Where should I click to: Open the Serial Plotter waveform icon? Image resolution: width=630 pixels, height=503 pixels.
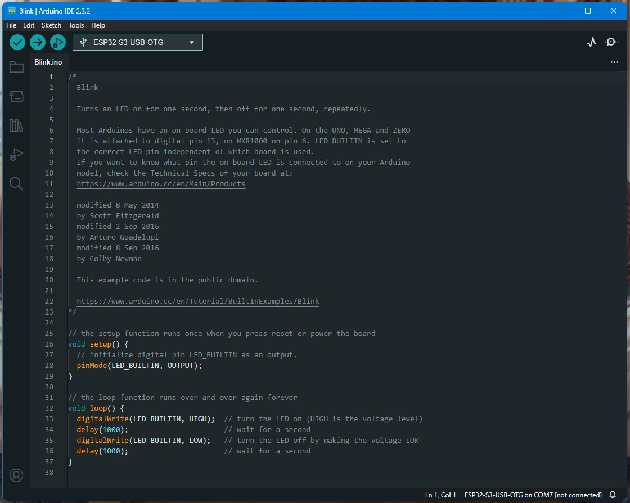[591, 42]
